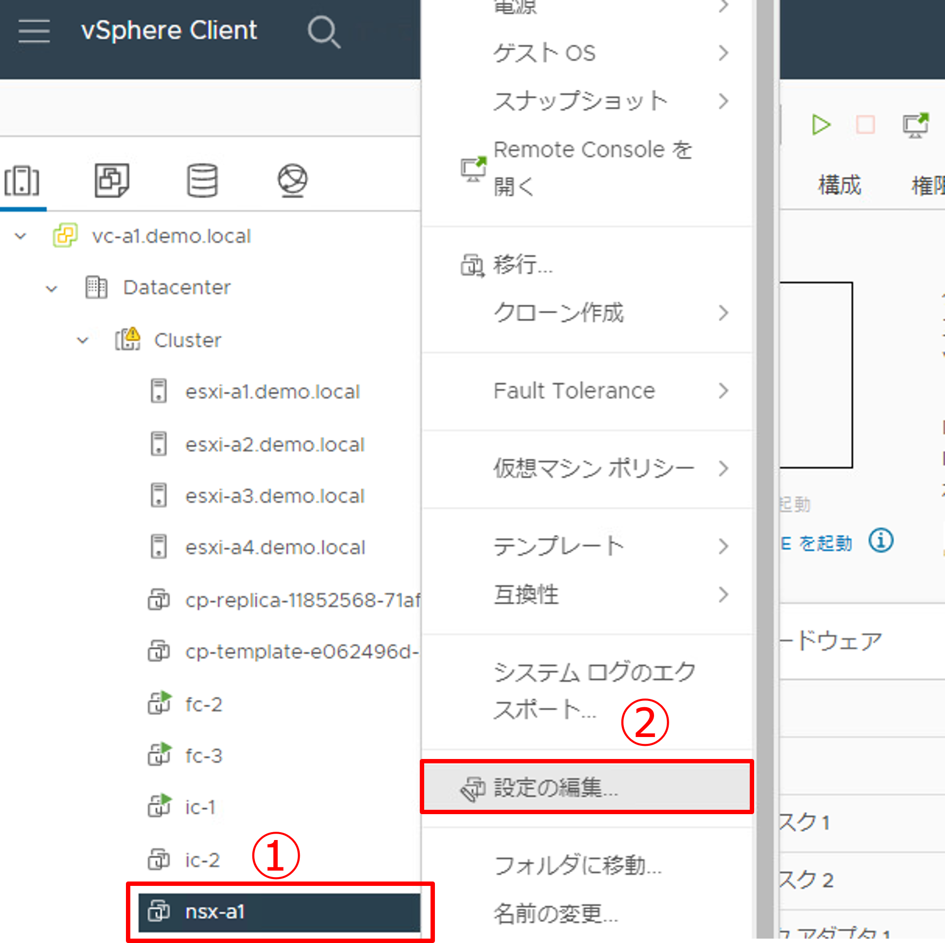Open the Networking inventory view
The height and width of the screenshot is (943, 945).
(292, 180)
